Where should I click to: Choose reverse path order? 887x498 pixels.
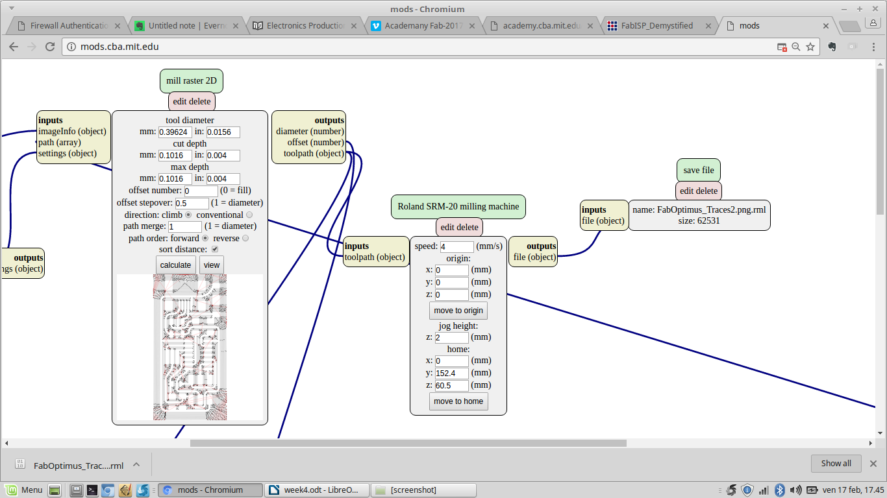pos(245,238)
